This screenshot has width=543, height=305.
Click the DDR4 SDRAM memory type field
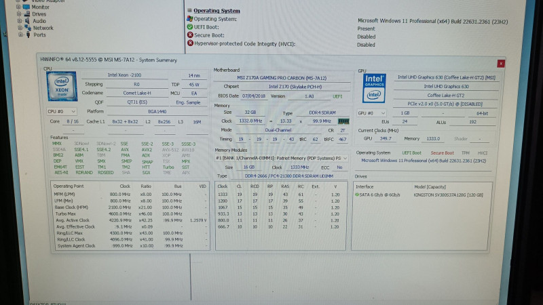pyautogui.click(x=322, y=113)
